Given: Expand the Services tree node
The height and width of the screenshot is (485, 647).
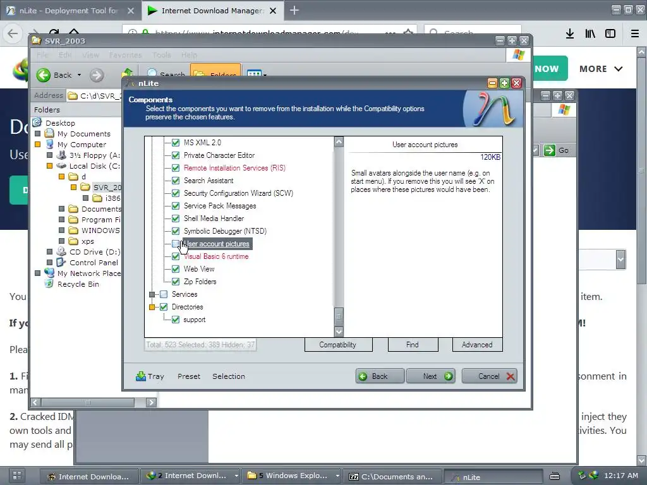Looking at the screenshot, I should click(x=152, y=294).
